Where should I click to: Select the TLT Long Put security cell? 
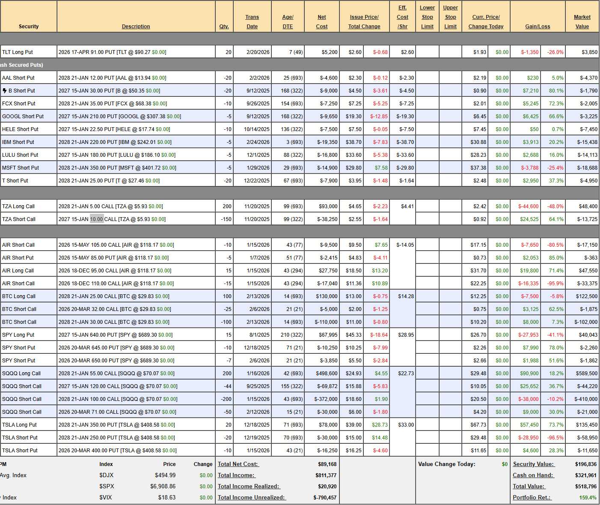pyautogui.click(x=29, y=52)
